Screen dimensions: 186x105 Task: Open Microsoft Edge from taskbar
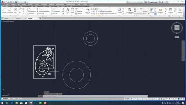[12, 103]
